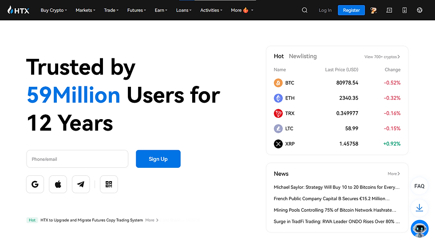
Task: Expand the Trade menu
Action: coord(111,10)
